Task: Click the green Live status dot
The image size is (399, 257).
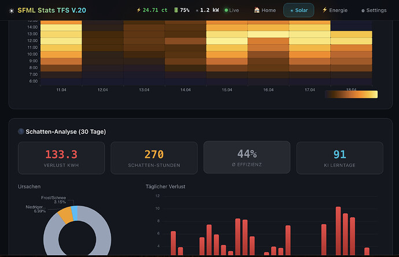Action: (226, 10)
